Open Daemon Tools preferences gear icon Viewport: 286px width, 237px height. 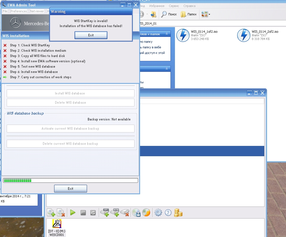[x=158, y=212]
